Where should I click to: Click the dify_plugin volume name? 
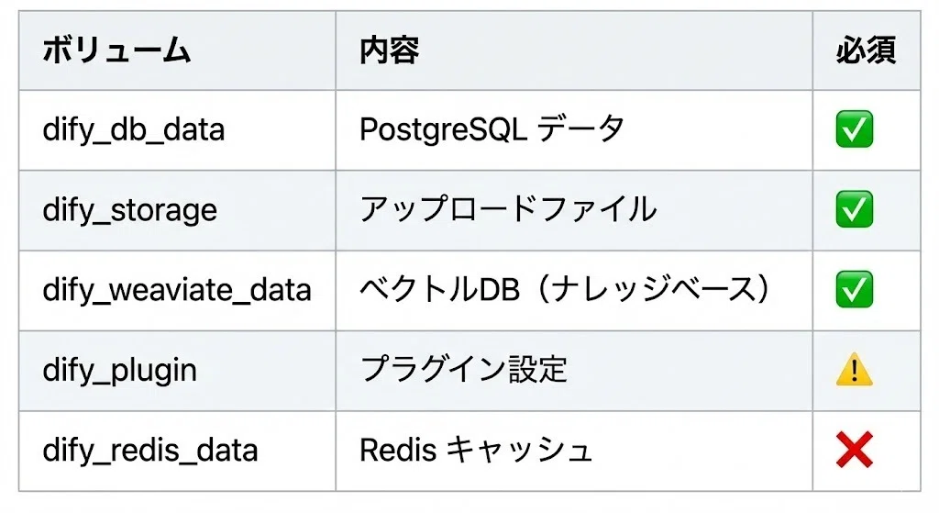[x=120, y=371]
